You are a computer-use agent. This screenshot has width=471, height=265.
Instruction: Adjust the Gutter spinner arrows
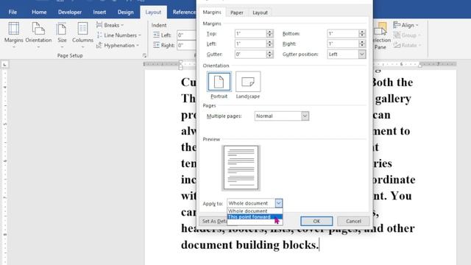click(270, 54)
